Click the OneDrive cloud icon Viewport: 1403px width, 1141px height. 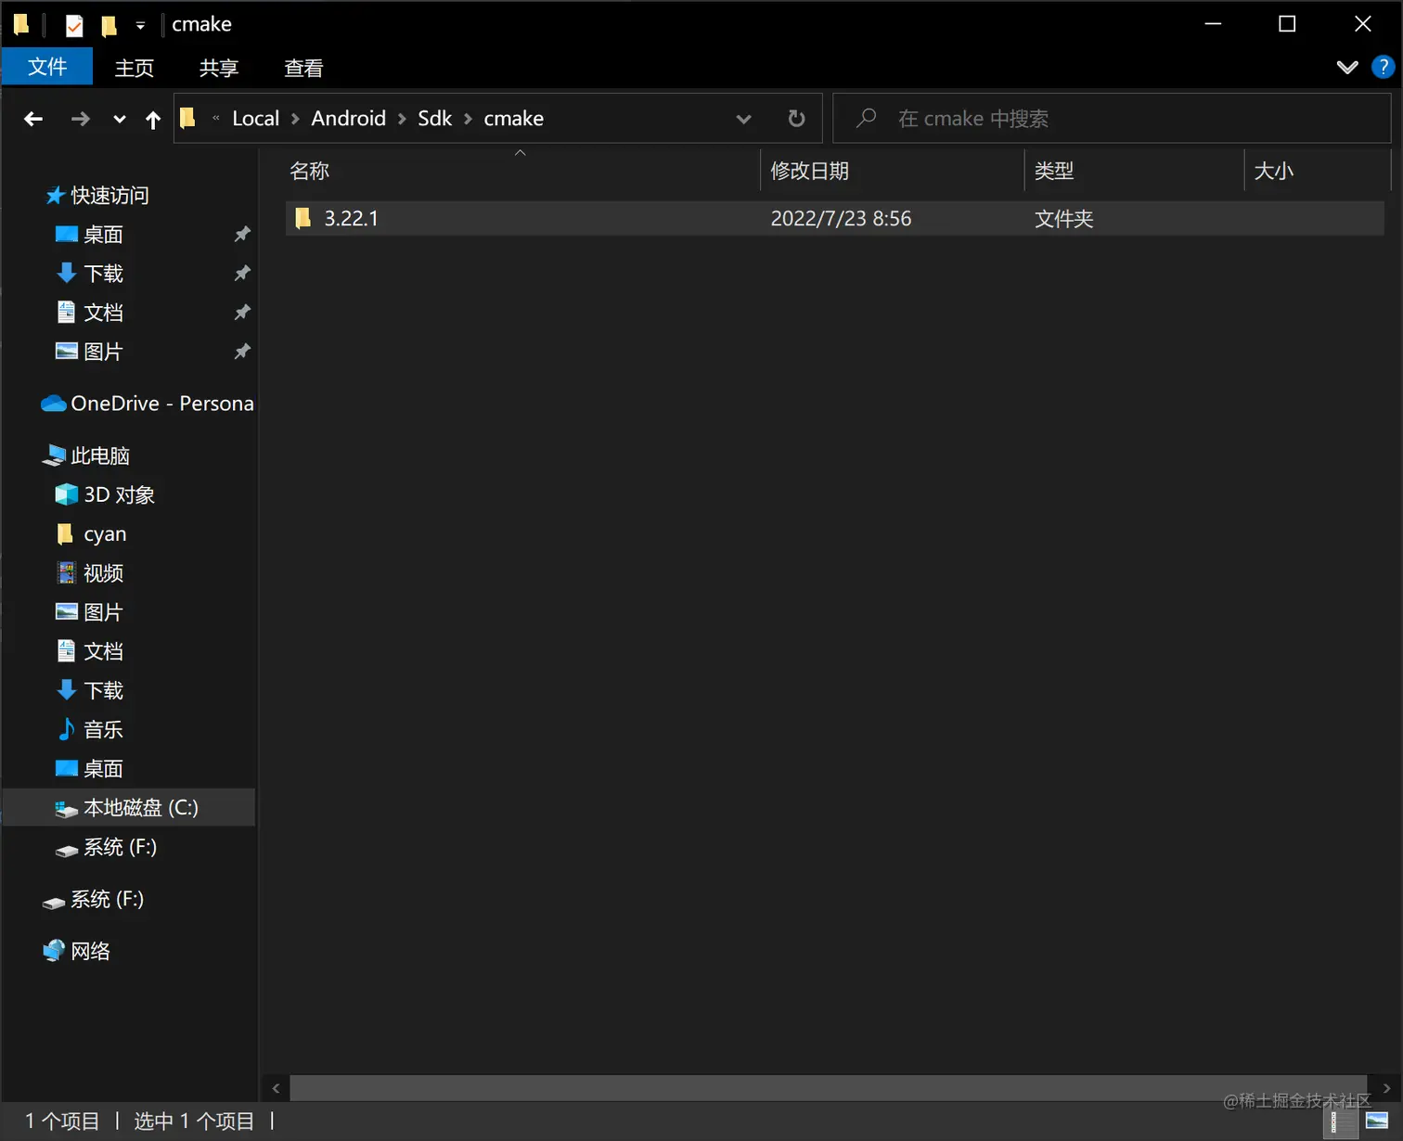[54, 404]
